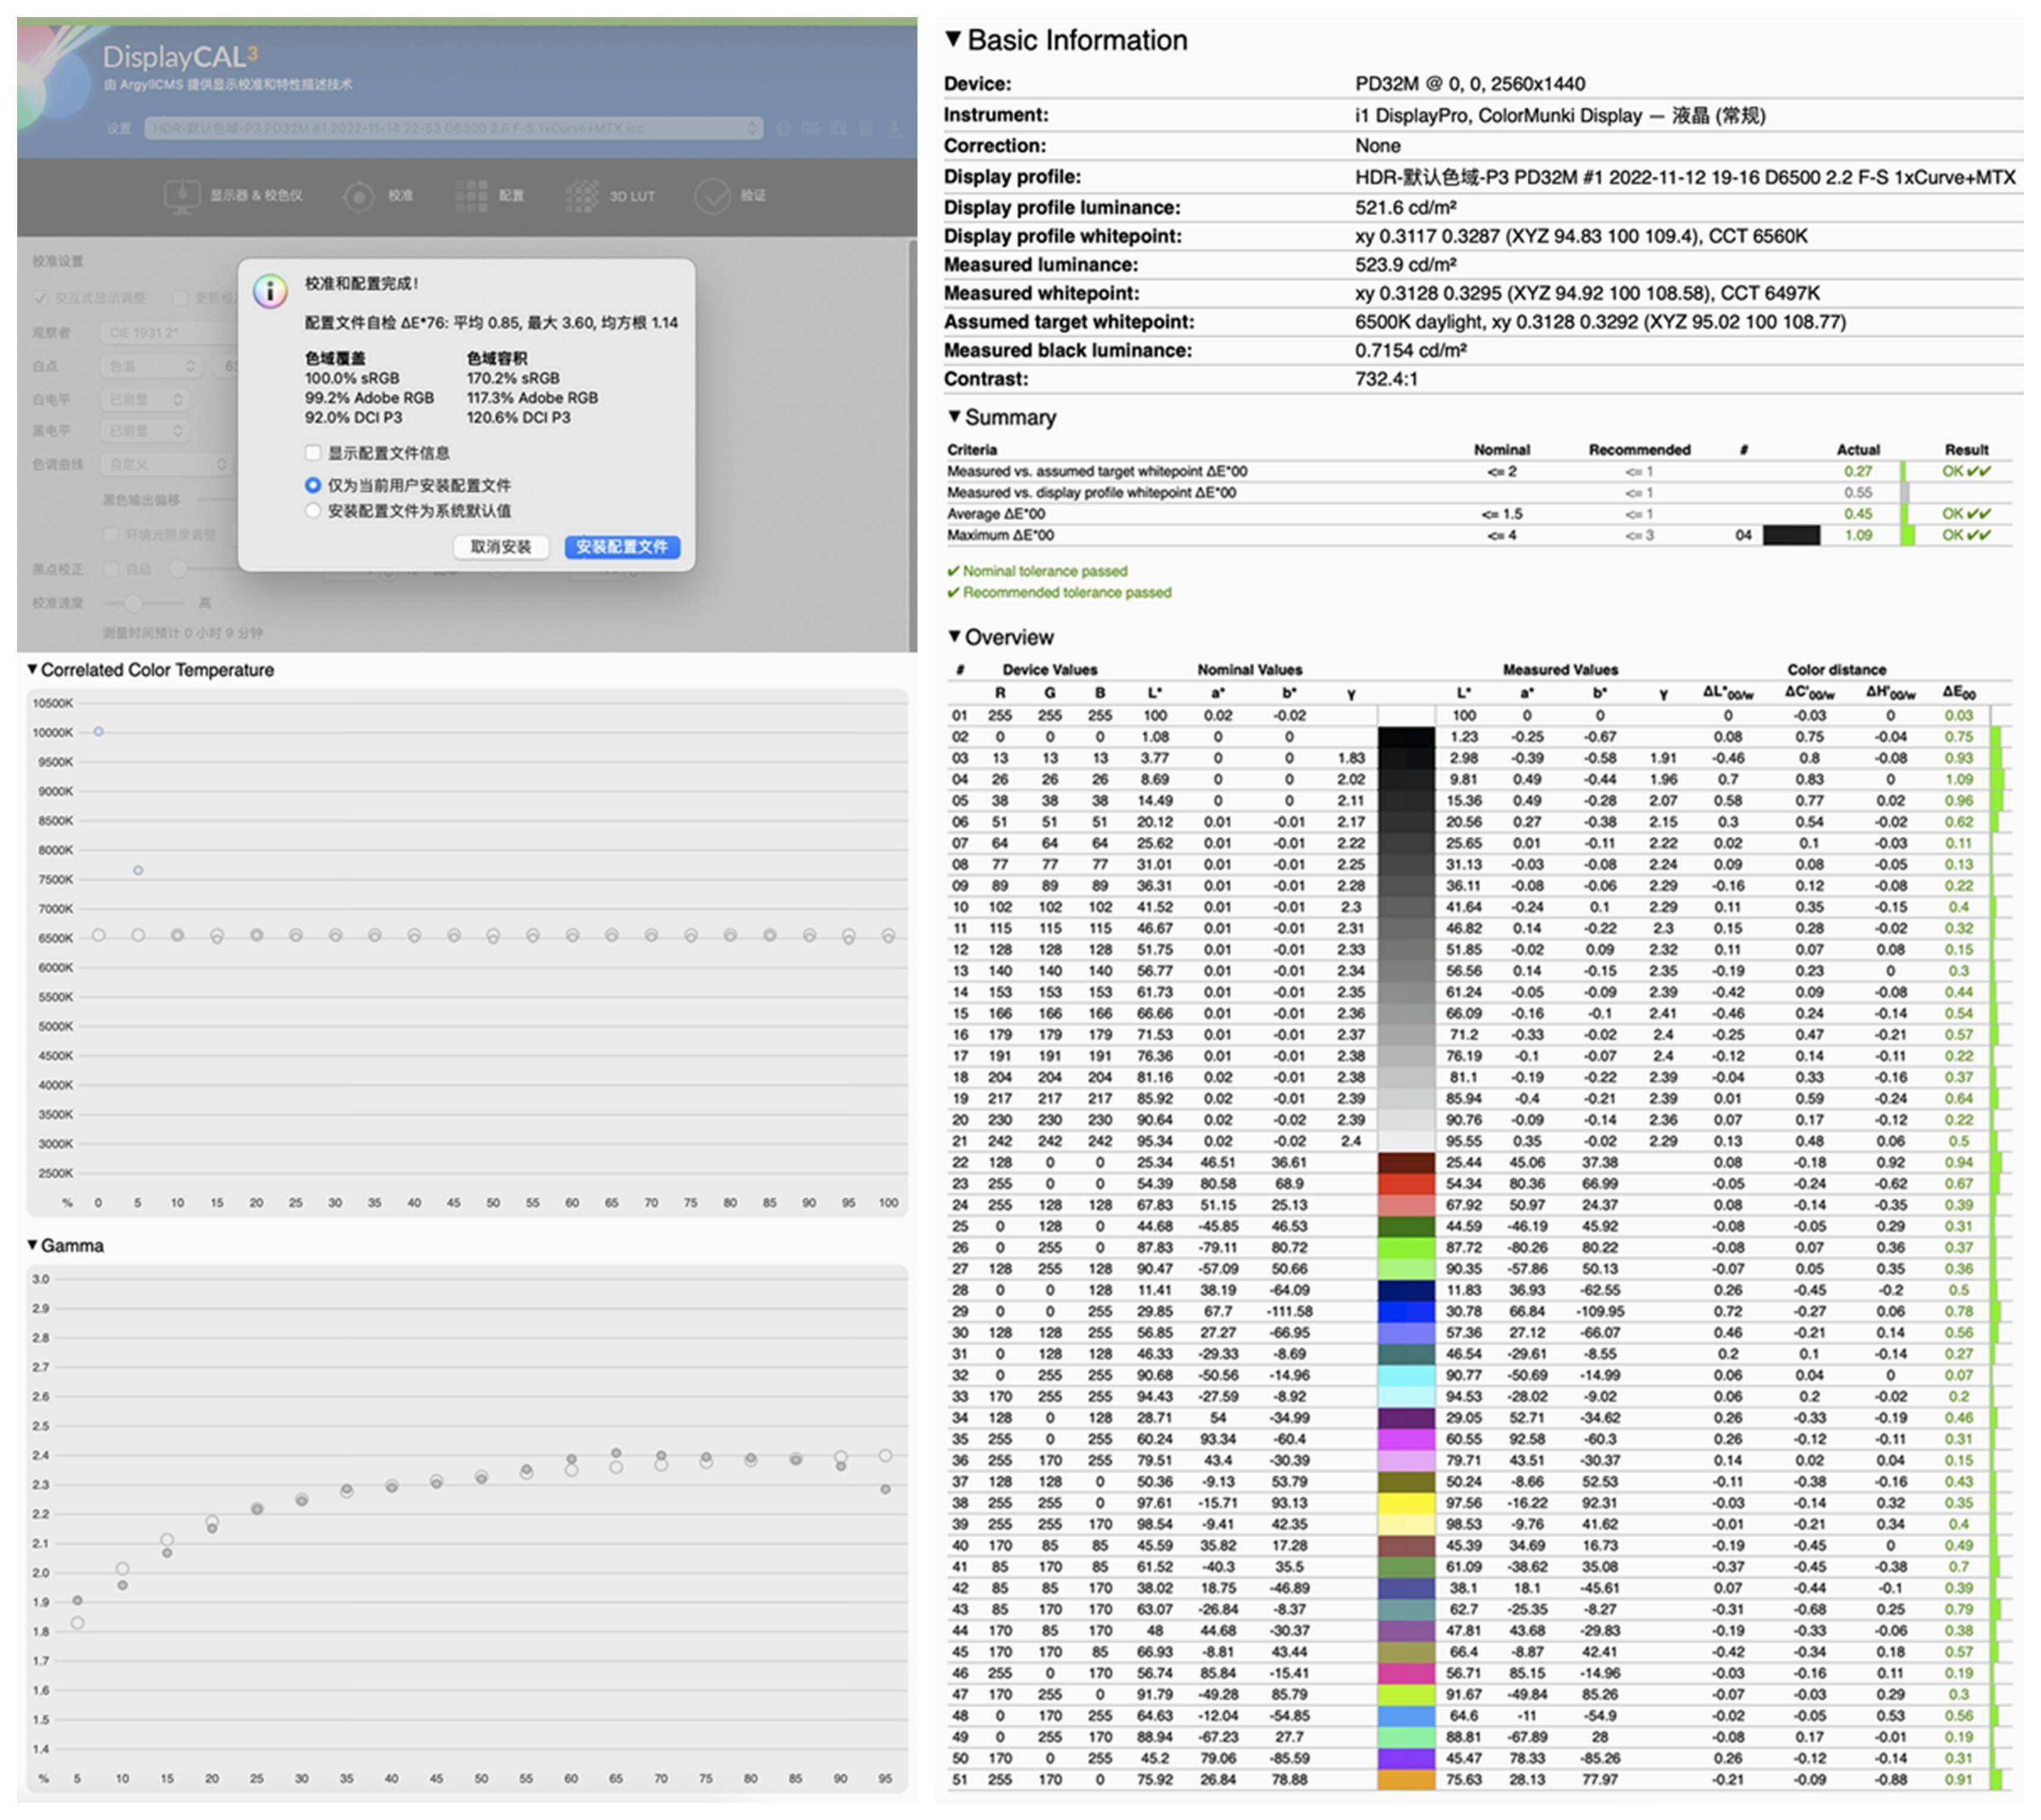Click the open folder icon in header

pyautogui.click(x=810, y=128)
